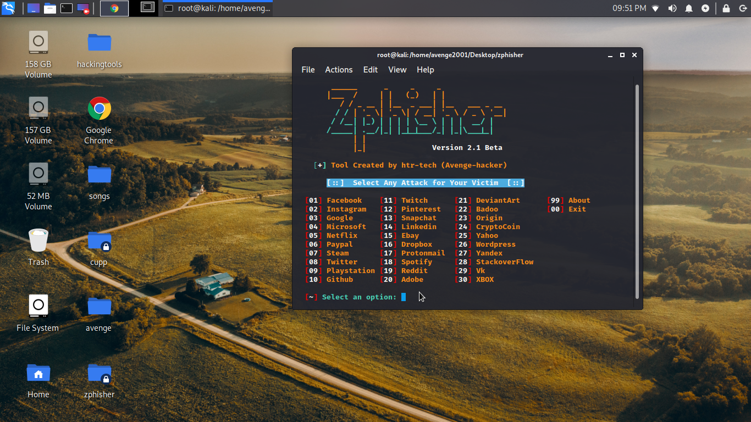
Task: Select the avenge folder on the desktop
Action: pyautogui.click(x=100, y=313)
